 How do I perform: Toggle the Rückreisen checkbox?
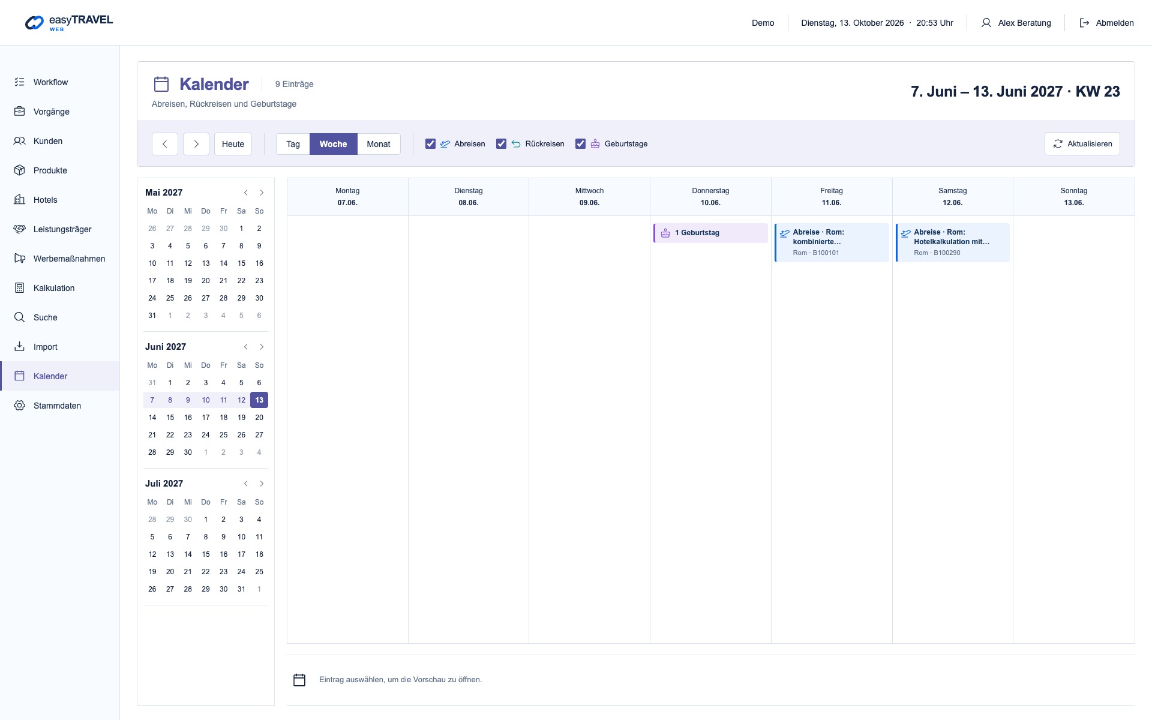coord(501,144)
